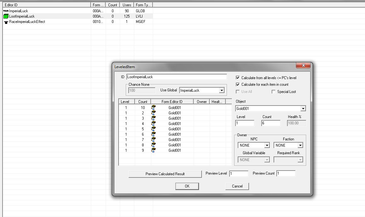This screenshot has width=365, height=217.
Task: Click gold icon in count 6 row
Action: coord(153,134)
